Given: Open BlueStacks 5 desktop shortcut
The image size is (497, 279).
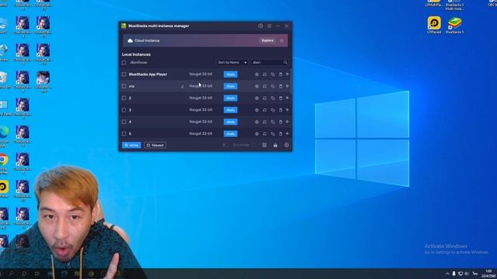Looking at the screenshot, I should [x=454, y=26].
